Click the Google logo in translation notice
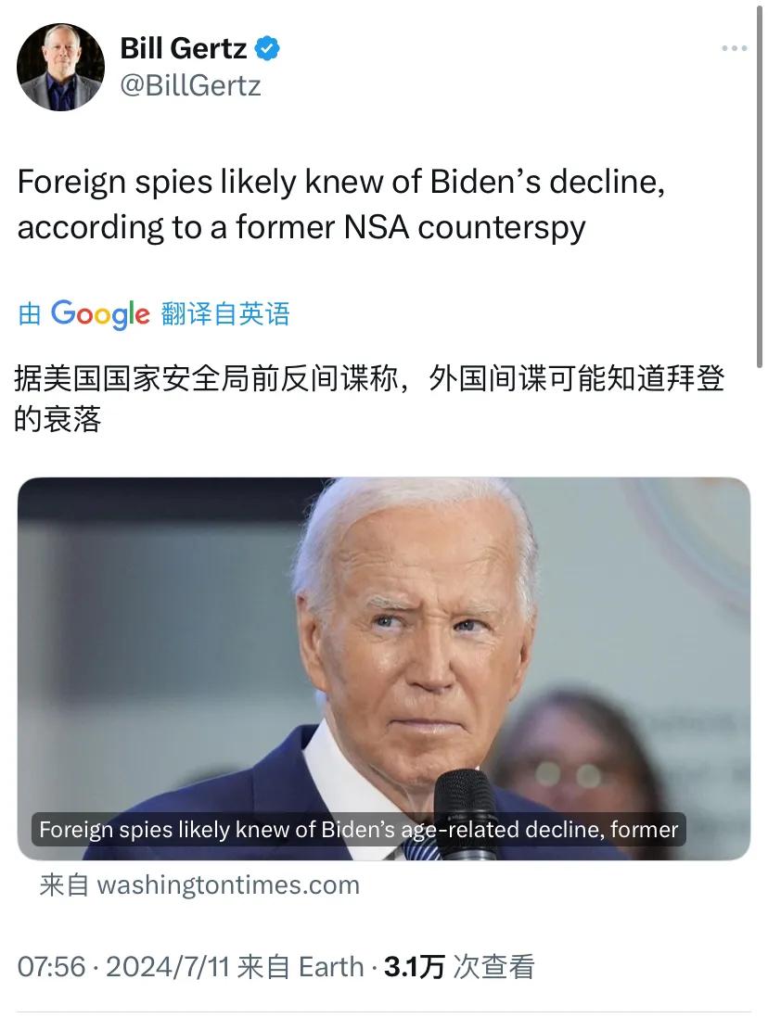This screenshot has width=768, height=1018. tap(100, 315)
